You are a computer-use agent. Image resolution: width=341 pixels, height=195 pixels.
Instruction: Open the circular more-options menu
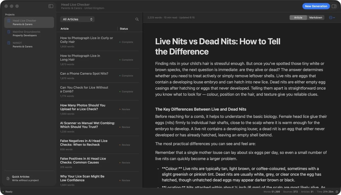pyautogui.click(x=332, y=18)
